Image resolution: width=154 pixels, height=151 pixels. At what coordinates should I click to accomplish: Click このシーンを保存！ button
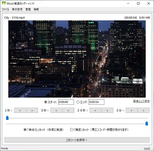[x=77, y=140]
